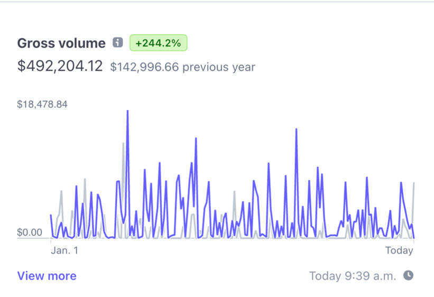This screenshot has height=297, width=434.
Task: Click the clock icon next to the timestamp
Action: (x=408, y=275)
